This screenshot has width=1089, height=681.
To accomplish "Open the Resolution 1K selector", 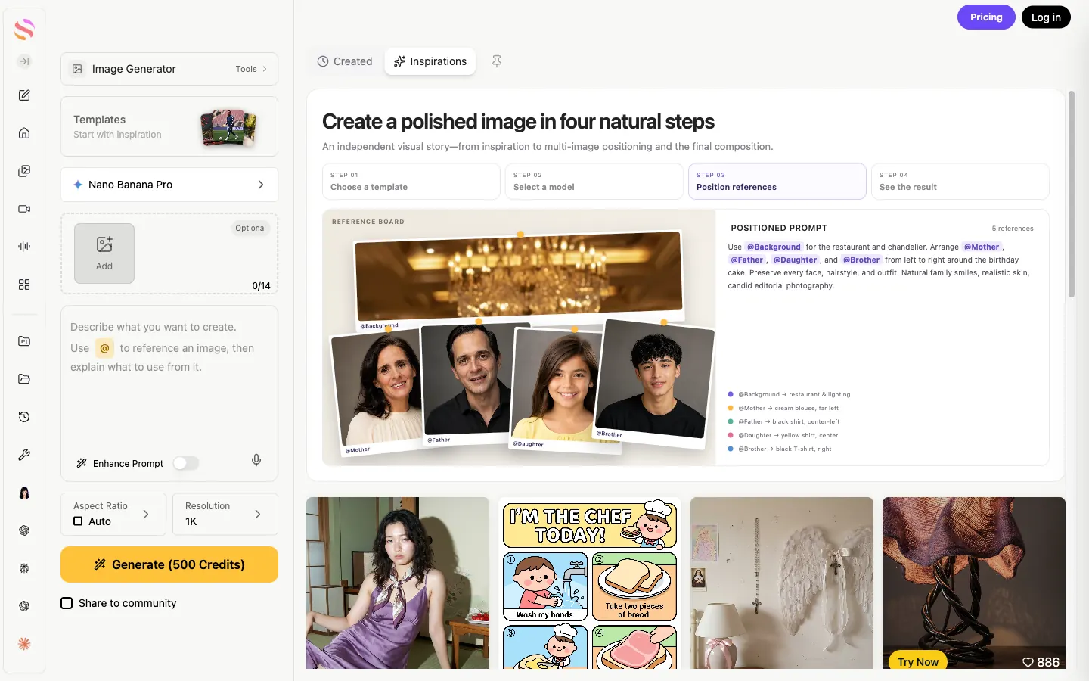I will pyautogui.click(x=225, y=515).
